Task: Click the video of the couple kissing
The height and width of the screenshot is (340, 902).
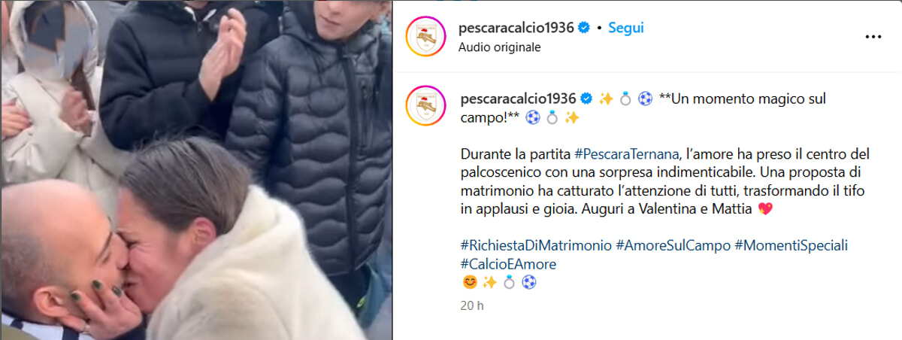Action: (195, 170)
